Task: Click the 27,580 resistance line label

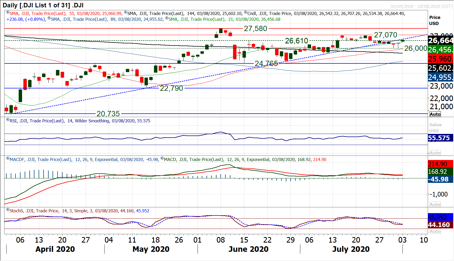Action: point(255,28)
